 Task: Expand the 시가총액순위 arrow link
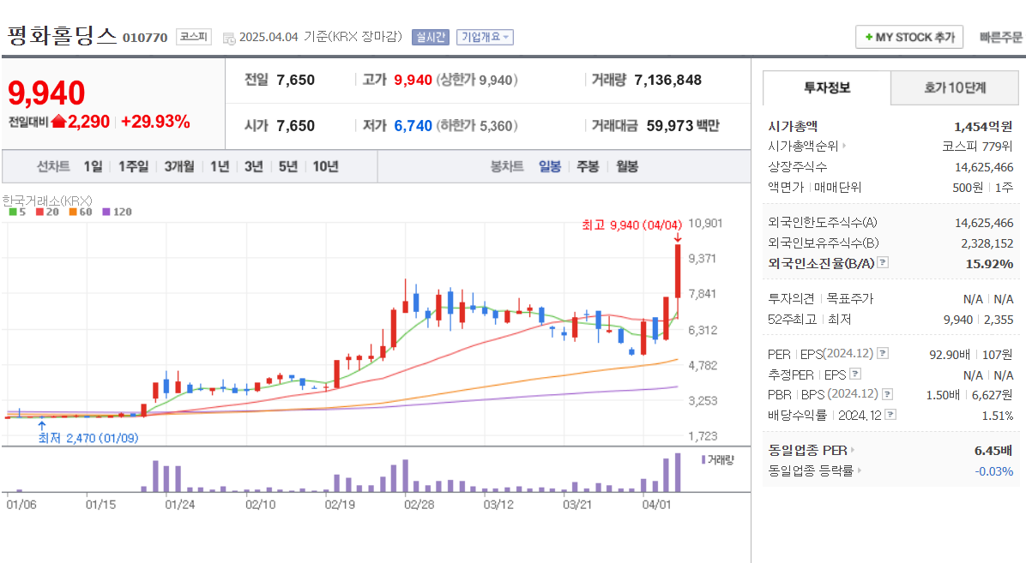click(x=844, y=146)
